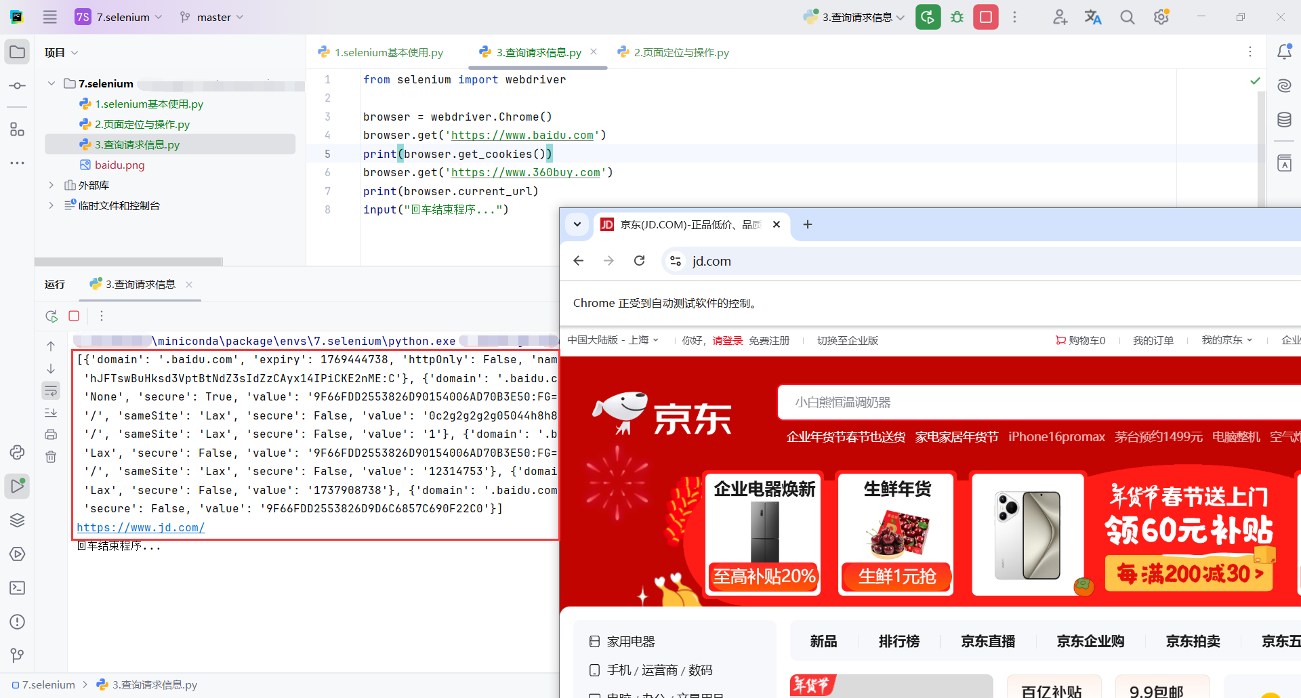Image resolution: width=1301 pixels, height=698 pixels.
Task: Jump up the stack trace arrow
Action: (51, 346)
